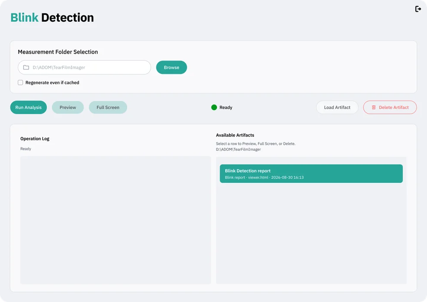Open the Full Screen view

108,107
